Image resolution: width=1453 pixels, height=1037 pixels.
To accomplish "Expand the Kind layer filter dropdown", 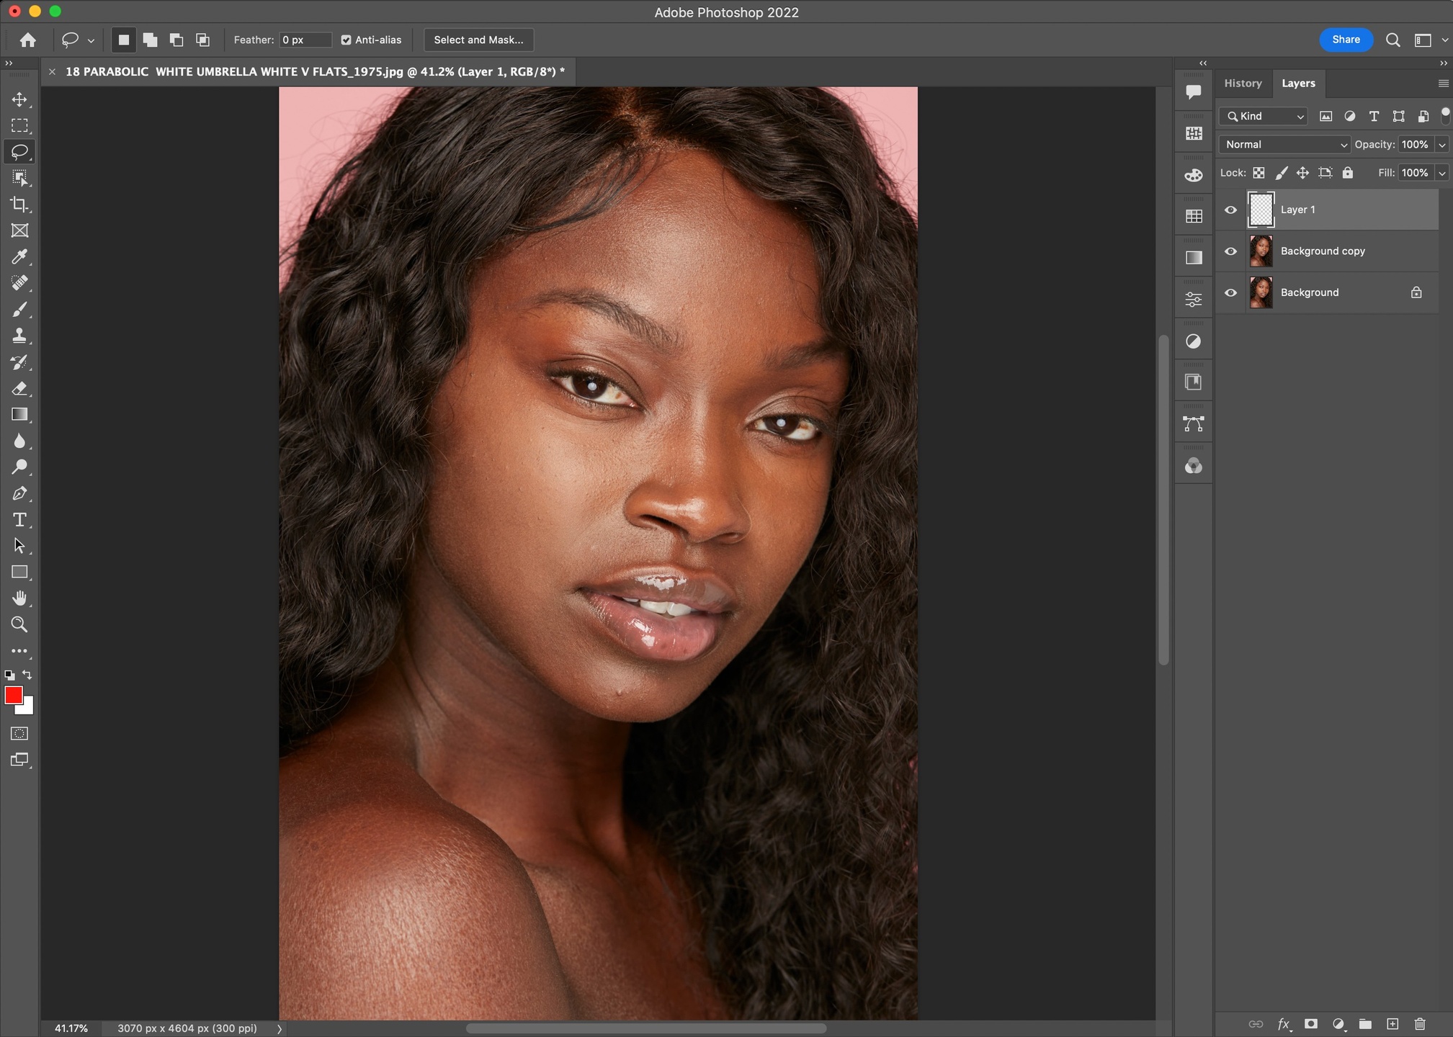I will 1264,116.
